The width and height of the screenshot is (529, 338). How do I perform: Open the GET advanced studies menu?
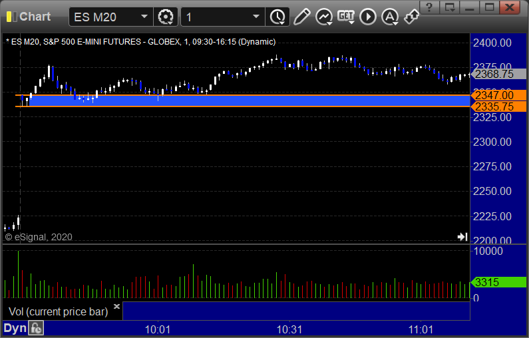coord(346,17)
